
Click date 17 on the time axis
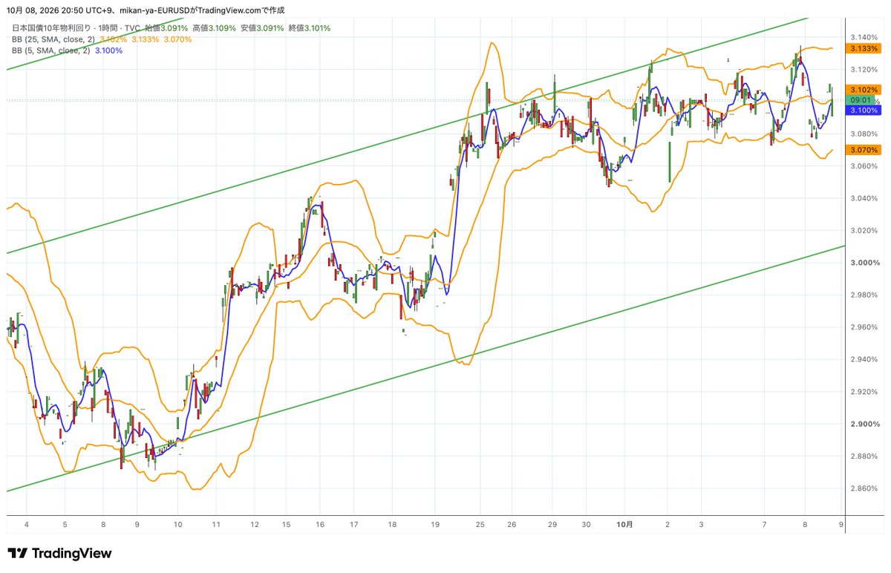click(x=354, y=525)
